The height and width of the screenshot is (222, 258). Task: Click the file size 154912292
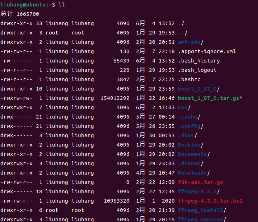point(115,98)
